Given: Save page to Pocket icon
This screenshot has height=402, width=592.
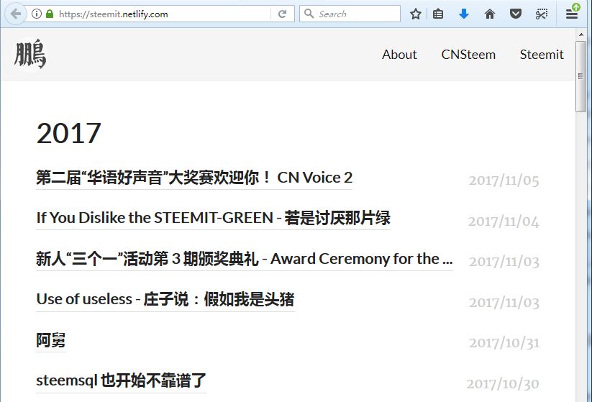Looking at the screenshot, I should tap(516, 14).
